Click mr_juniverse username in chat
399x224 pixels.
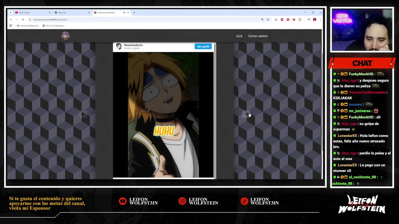click(x=360, y=111)
